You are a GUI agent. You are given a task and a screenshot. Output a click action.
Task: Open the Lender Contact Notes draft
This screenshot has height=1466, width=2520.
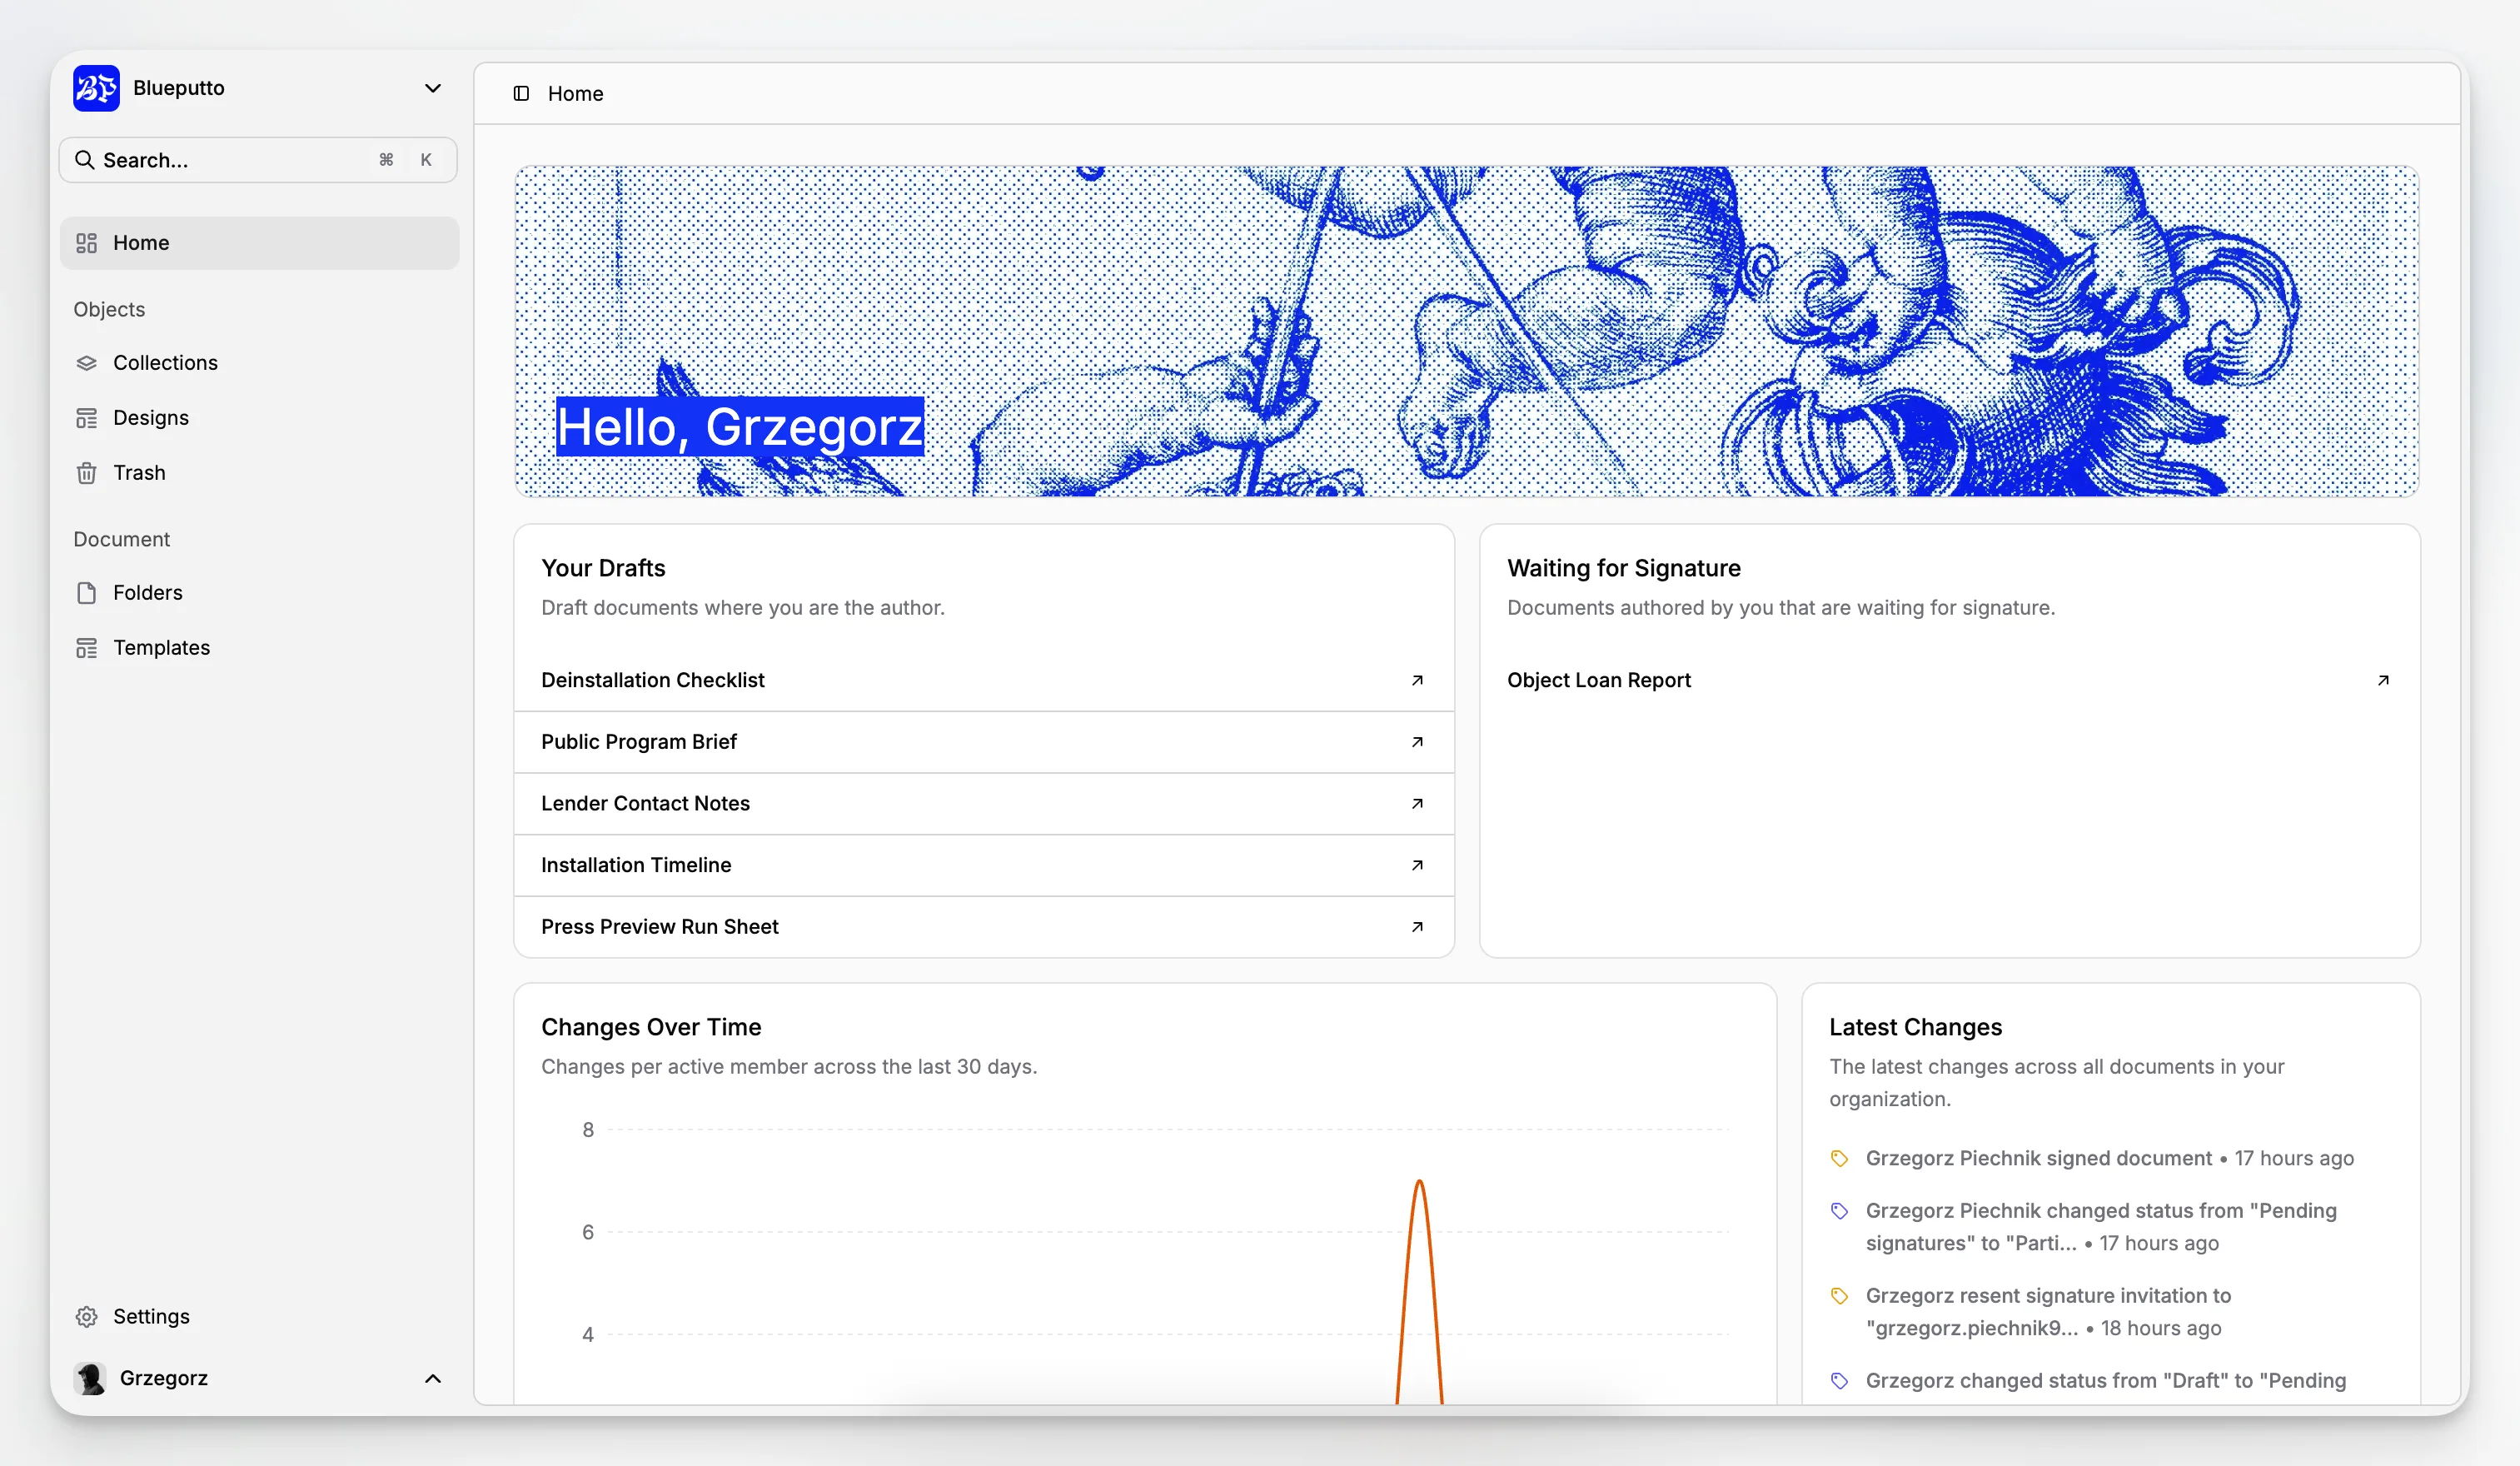coord(983,803)
